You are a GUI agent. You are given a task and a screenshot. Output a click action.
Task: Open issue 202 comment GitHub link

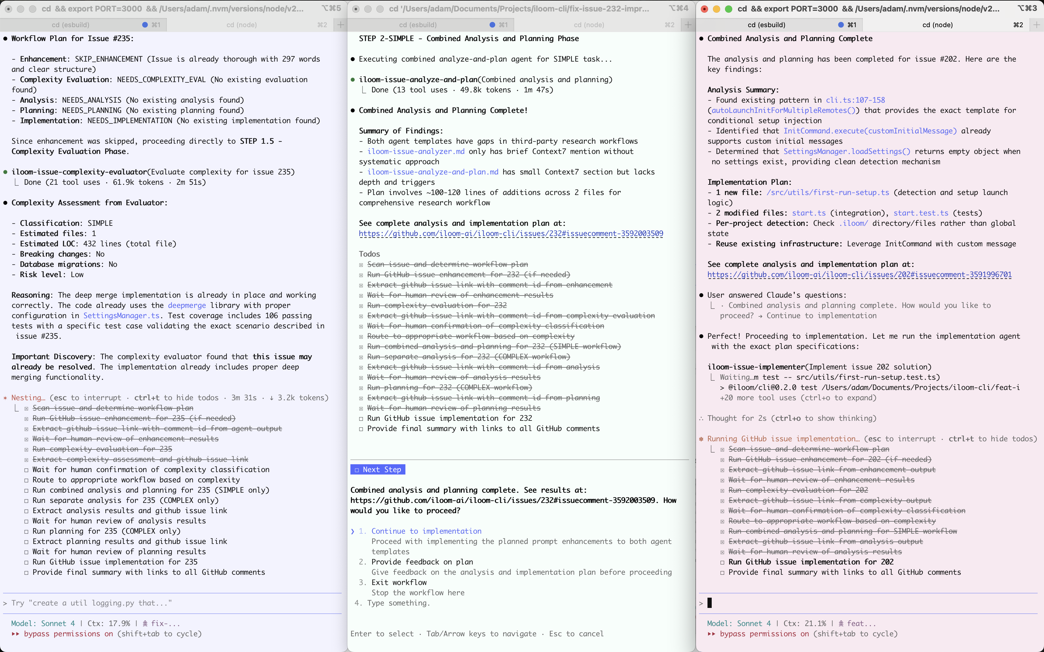(859, 275)
